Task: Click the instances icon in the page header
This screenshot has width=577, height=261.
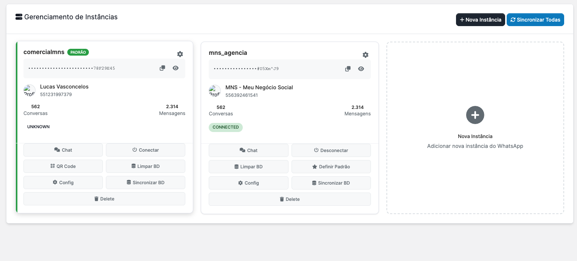Action: (19, 17)
